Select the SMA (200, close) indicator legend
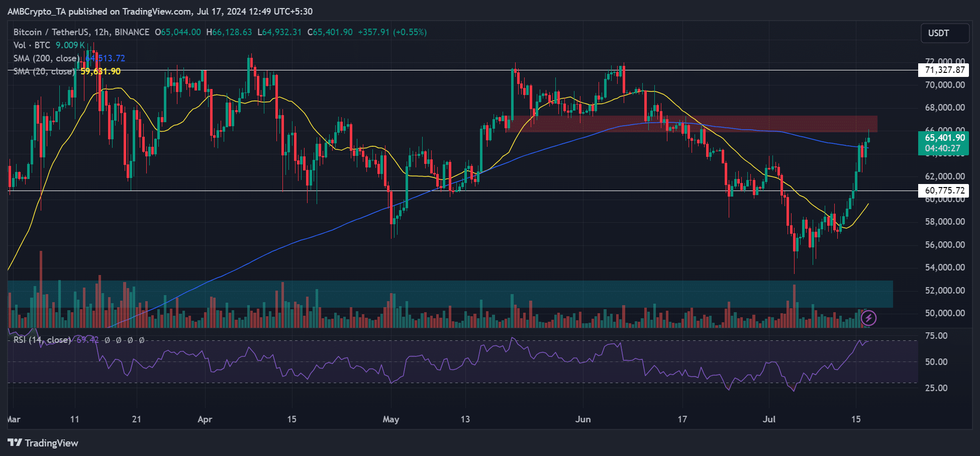Viewport: 980px width, 456px height. tap(46, 58)
